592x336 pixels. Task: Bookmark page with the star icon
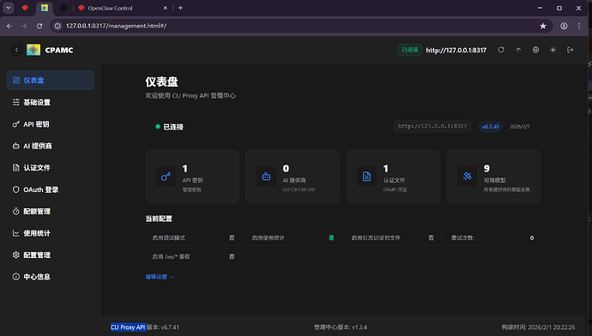[x=543, y=26]
